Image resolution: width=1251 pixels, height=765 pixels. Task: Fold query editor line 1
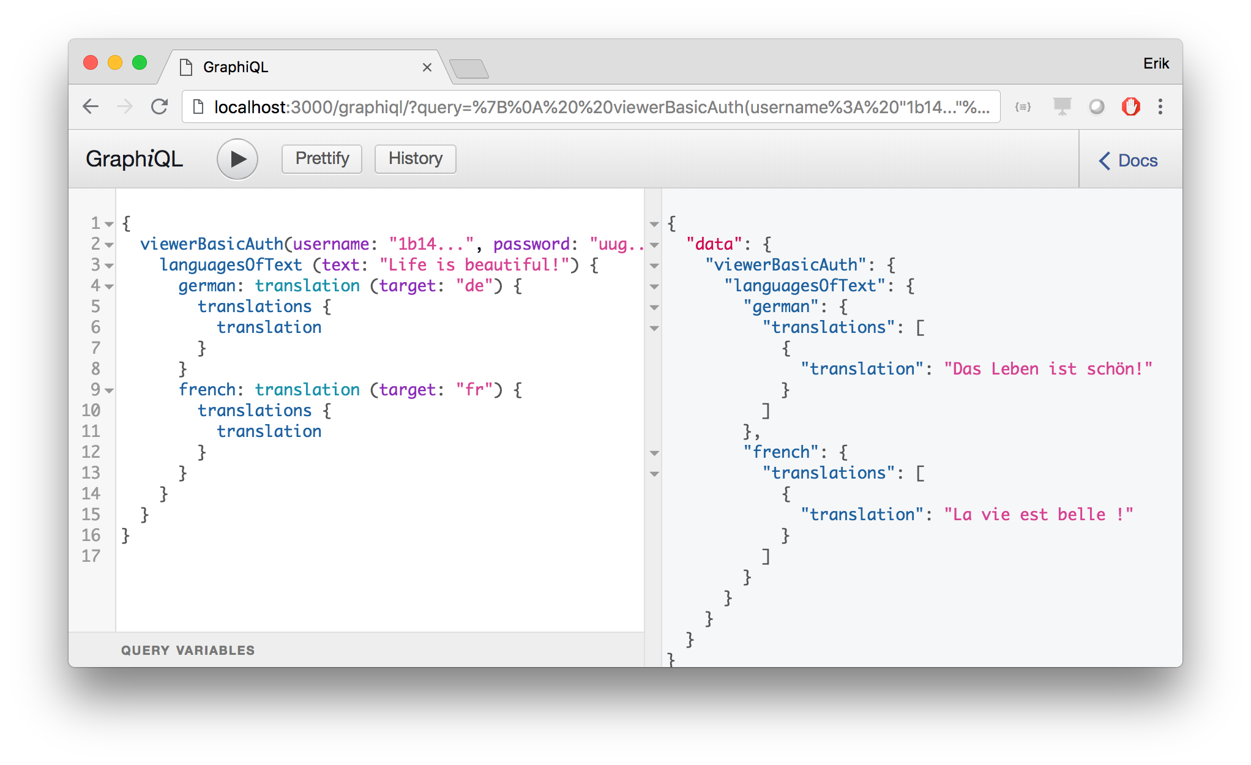(x=109, y=224)
